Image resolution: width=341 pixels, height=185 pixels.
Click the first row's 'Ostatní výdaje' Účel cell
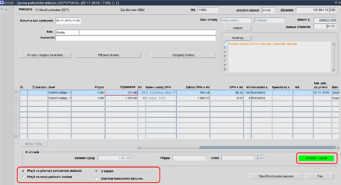pyautogui.click(x=59, y=93)
